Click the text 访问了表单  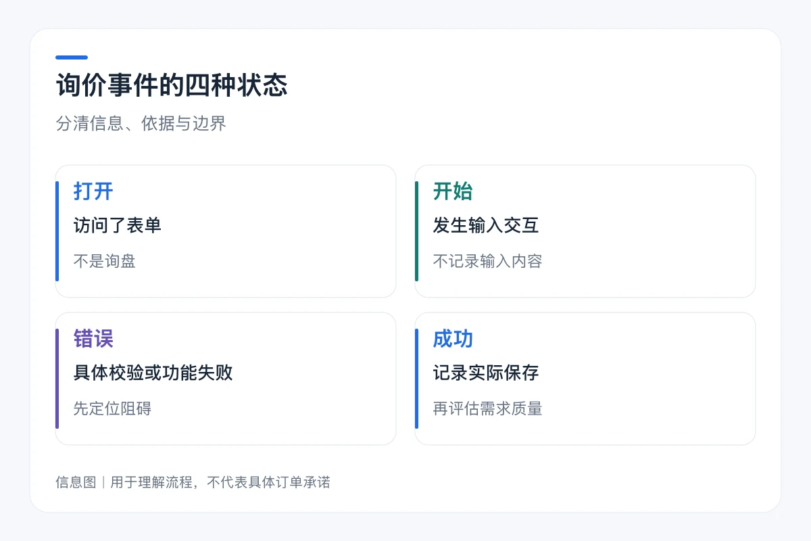(118, 225)
